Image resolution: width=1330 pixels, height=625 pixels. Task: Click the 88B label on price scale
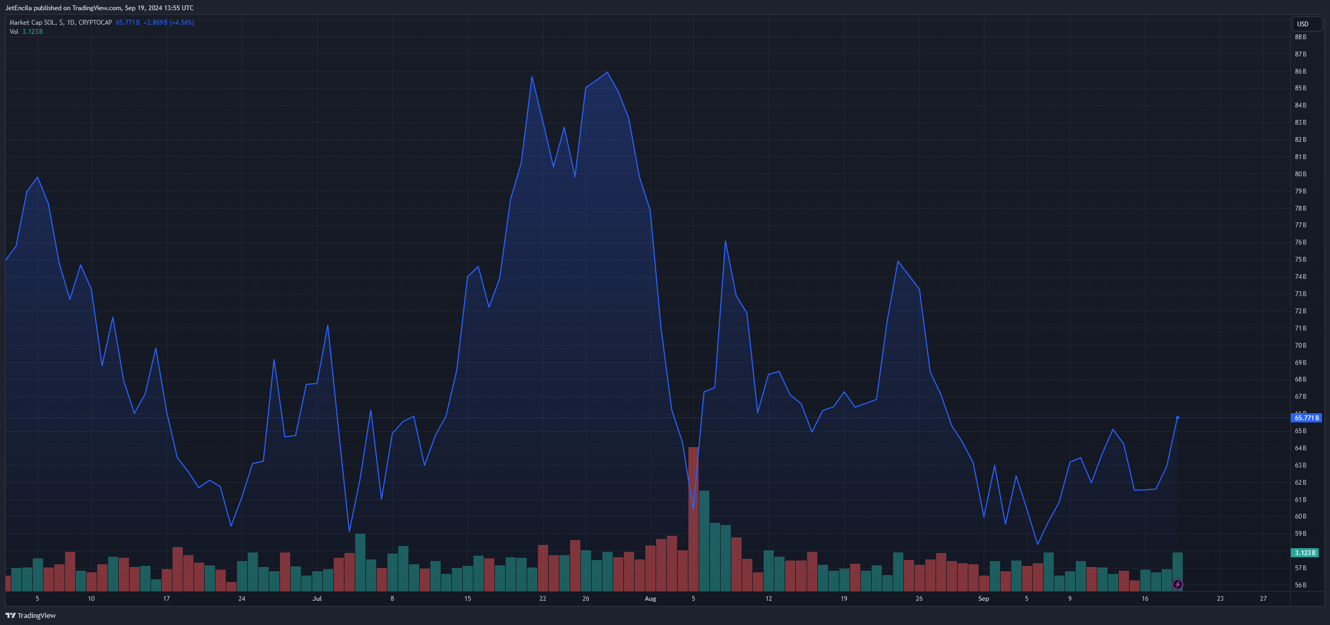coord(1300,37)
